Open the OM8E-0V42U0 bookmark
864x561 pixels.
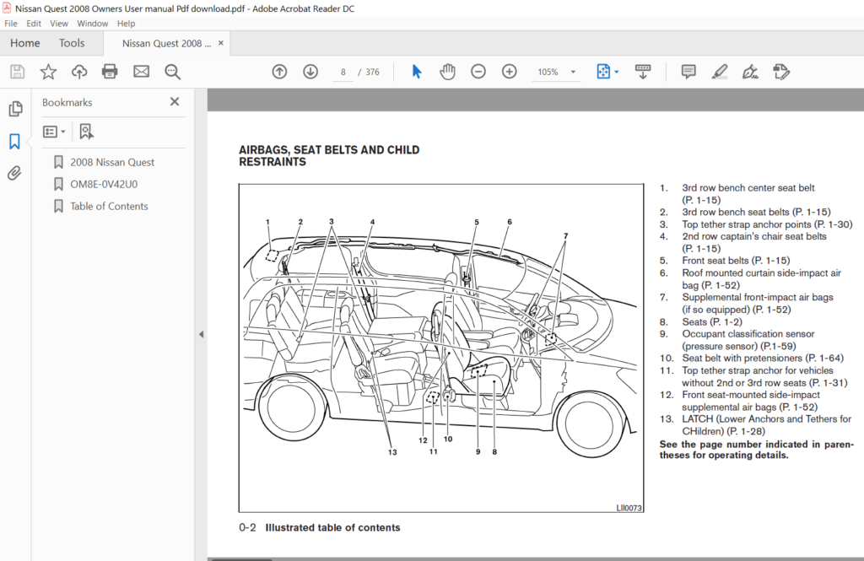[104, 184]
